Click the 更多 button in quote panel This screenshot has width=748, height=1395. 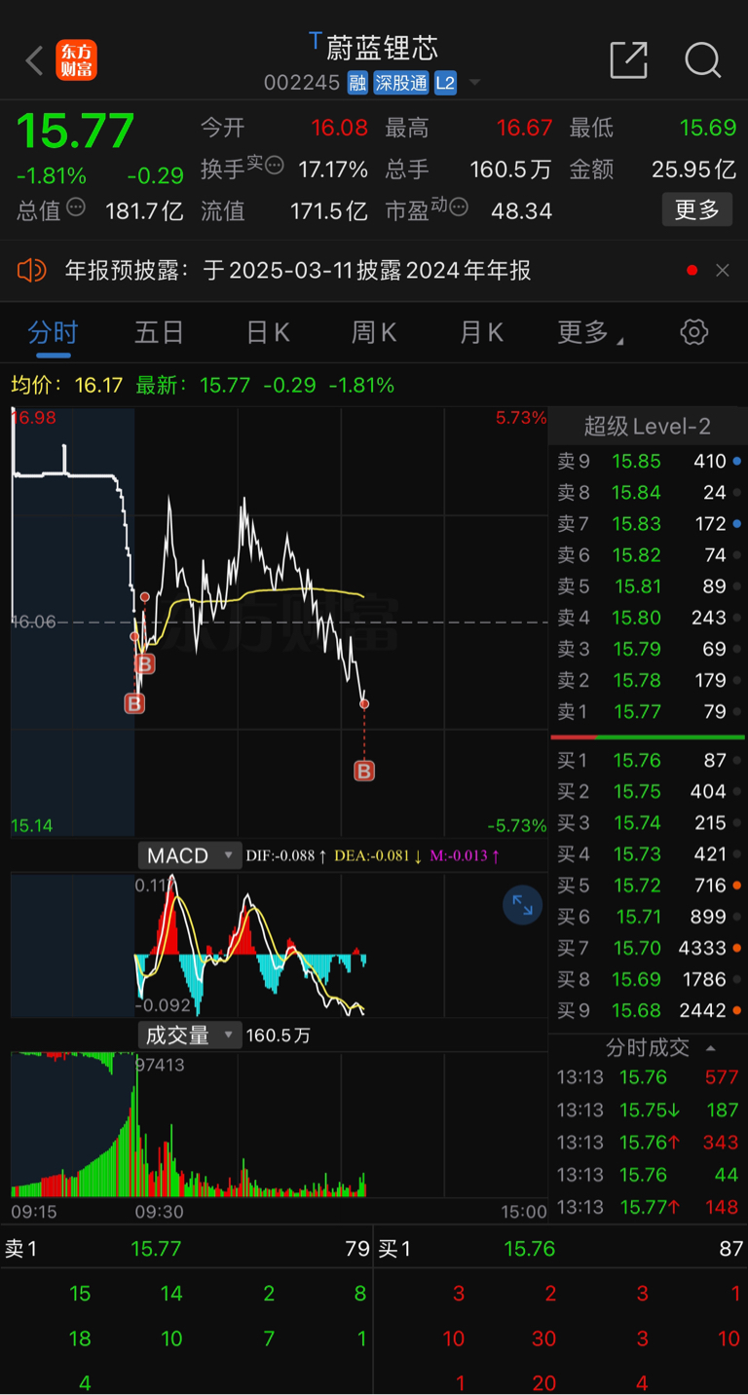click(x=696, y=209)
